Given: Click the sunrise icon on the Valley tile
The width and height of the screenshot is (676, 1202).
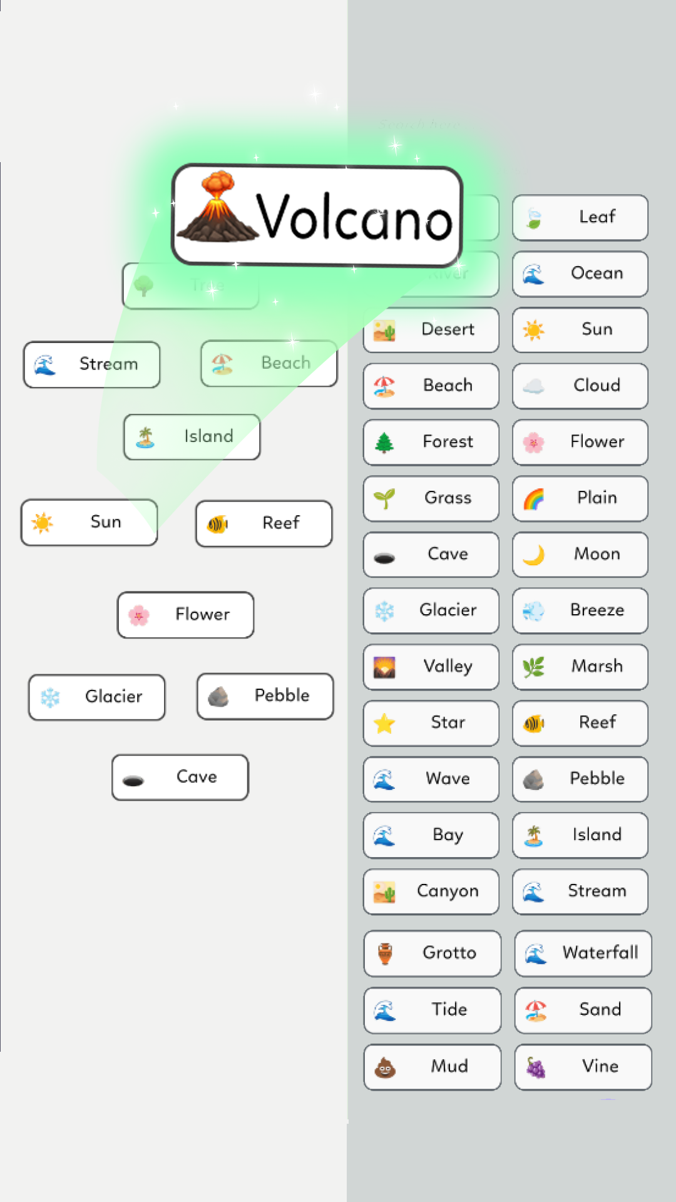Looking at the screenshot, I should (x=384, y=667).
